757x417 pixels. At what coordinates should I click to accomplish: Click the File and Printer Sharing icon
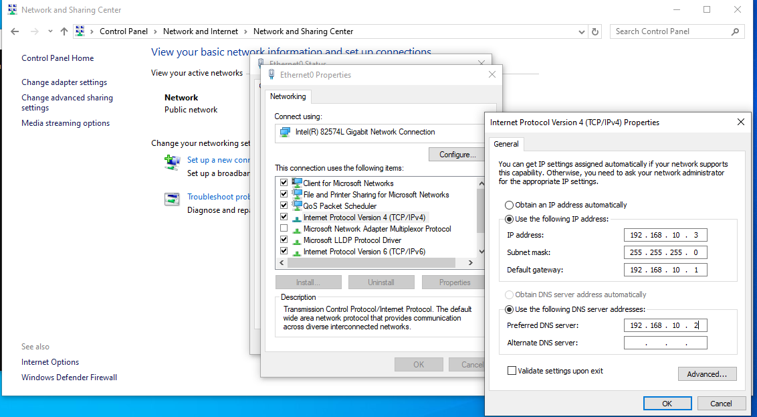pos(296,194)
